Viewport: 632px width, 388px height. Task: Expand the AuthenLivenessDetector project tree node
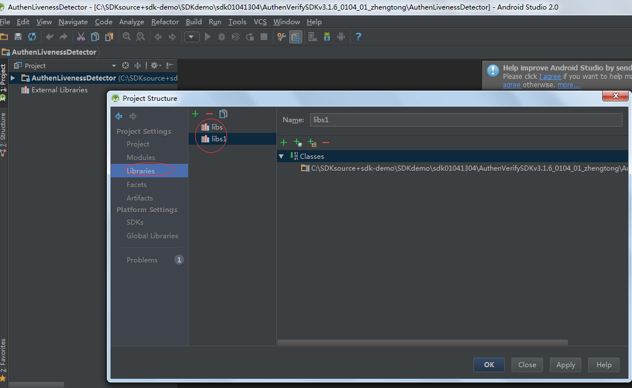coord(13,78)
